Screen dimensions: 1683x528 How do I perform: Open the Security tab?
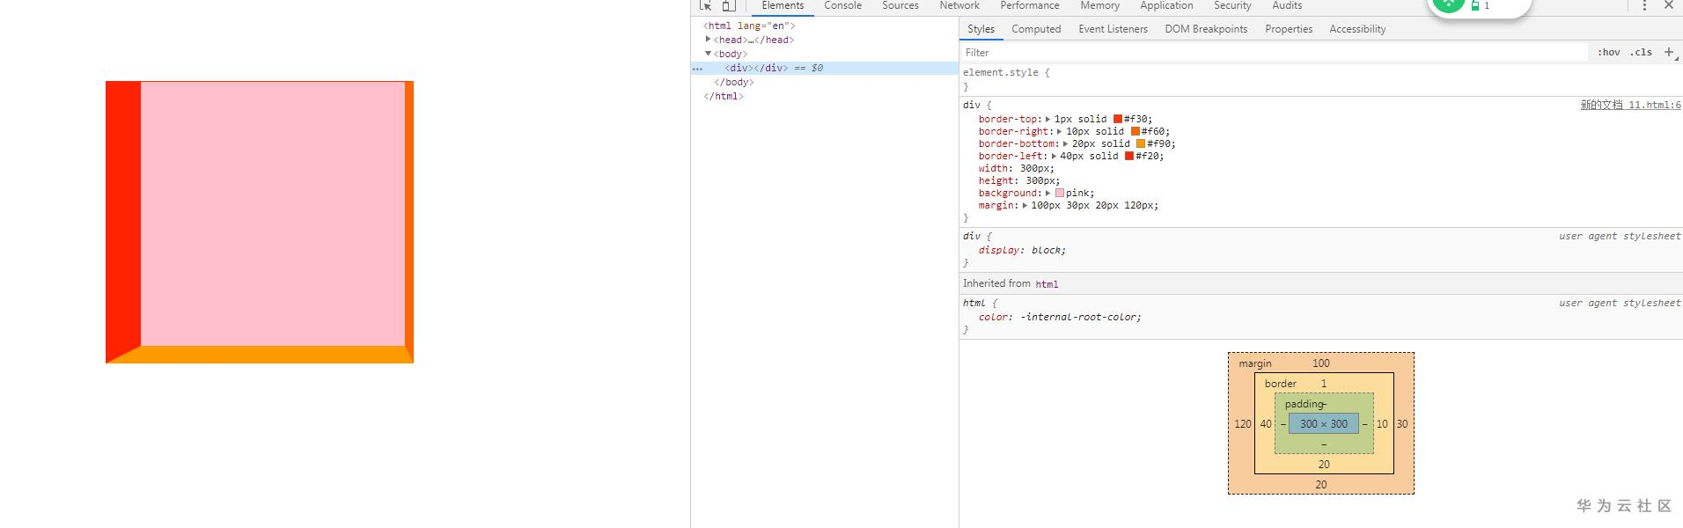click(x=1232, y=5)
